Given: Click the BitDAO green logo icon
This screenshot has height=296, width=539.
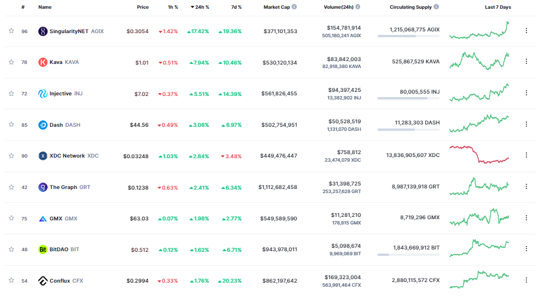Looking at the screenshot, I should point(42,249).
